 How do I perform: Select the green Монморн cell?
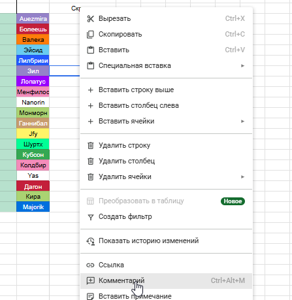[x=33, y=112]
